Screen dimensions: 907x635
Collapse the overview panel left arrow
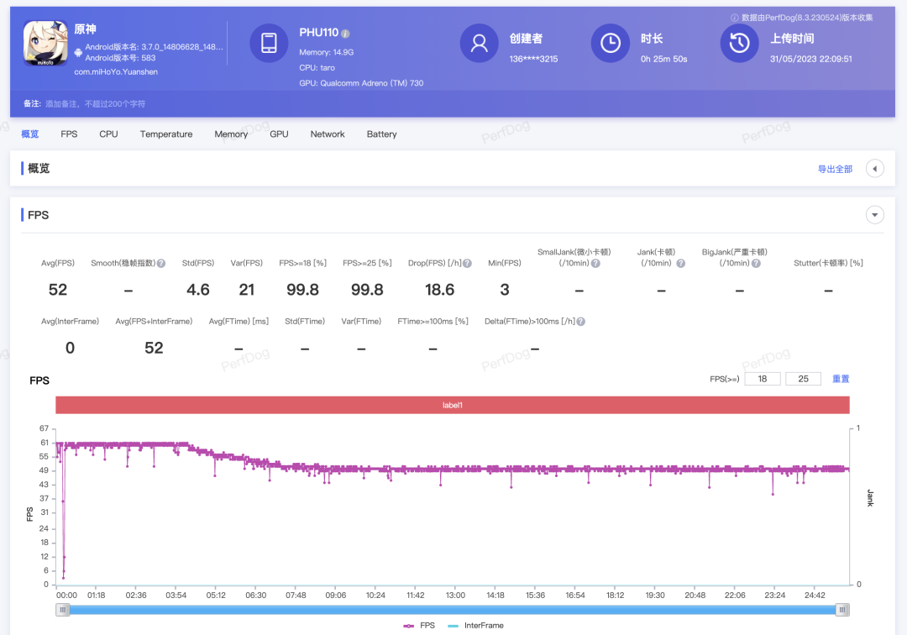click(874, 169)
